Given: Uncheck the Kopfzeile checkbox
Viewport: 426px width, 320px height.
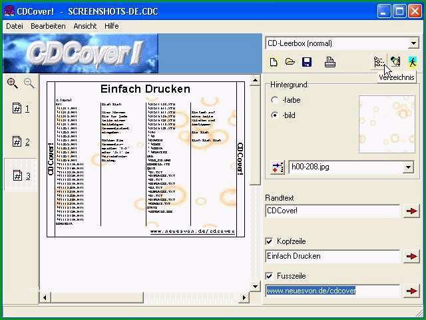Looking at the screenshot, I should point(269,241).
